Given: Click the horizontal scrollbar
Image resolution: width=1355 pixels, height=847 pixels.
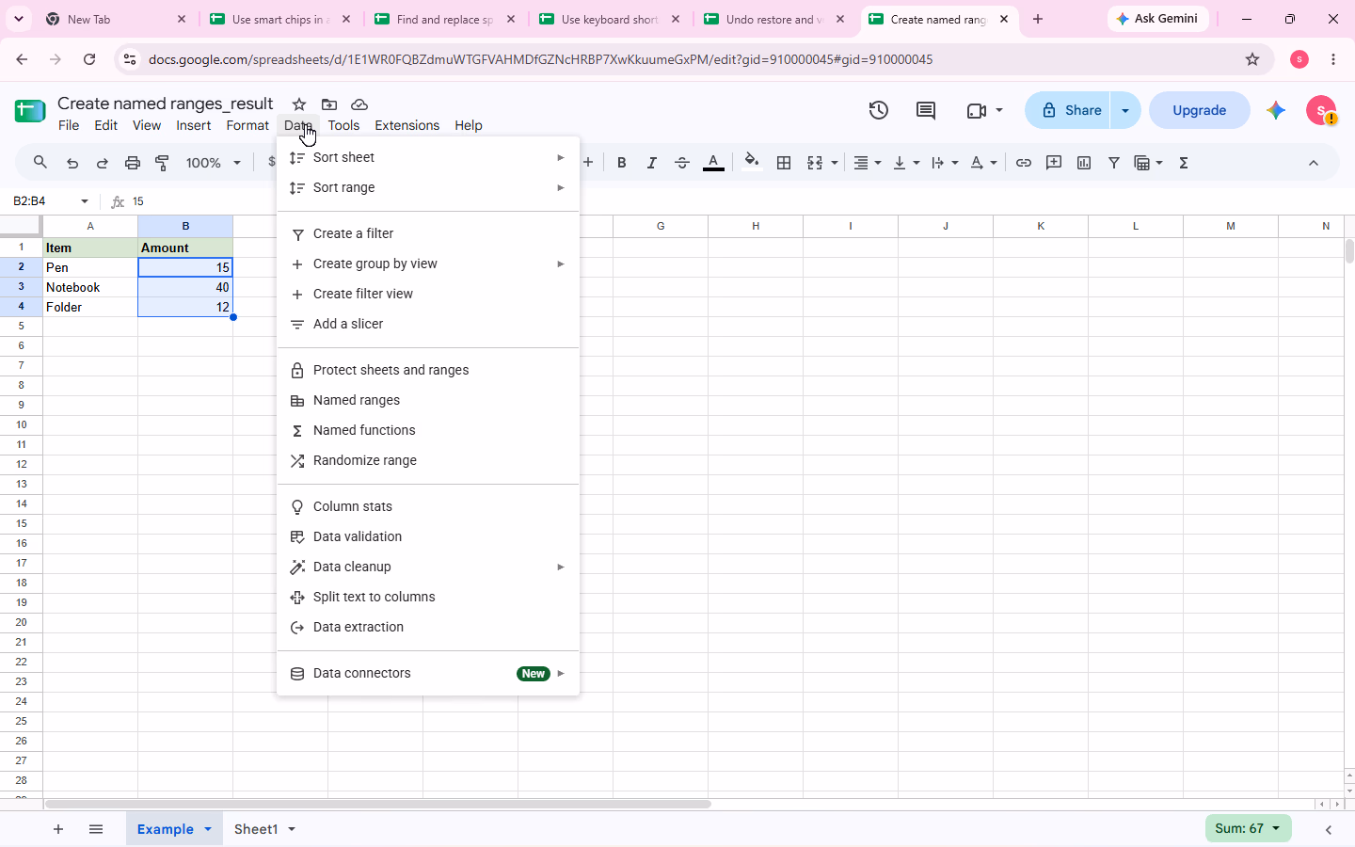Looking at the screenshot, I should pos(377,804).
